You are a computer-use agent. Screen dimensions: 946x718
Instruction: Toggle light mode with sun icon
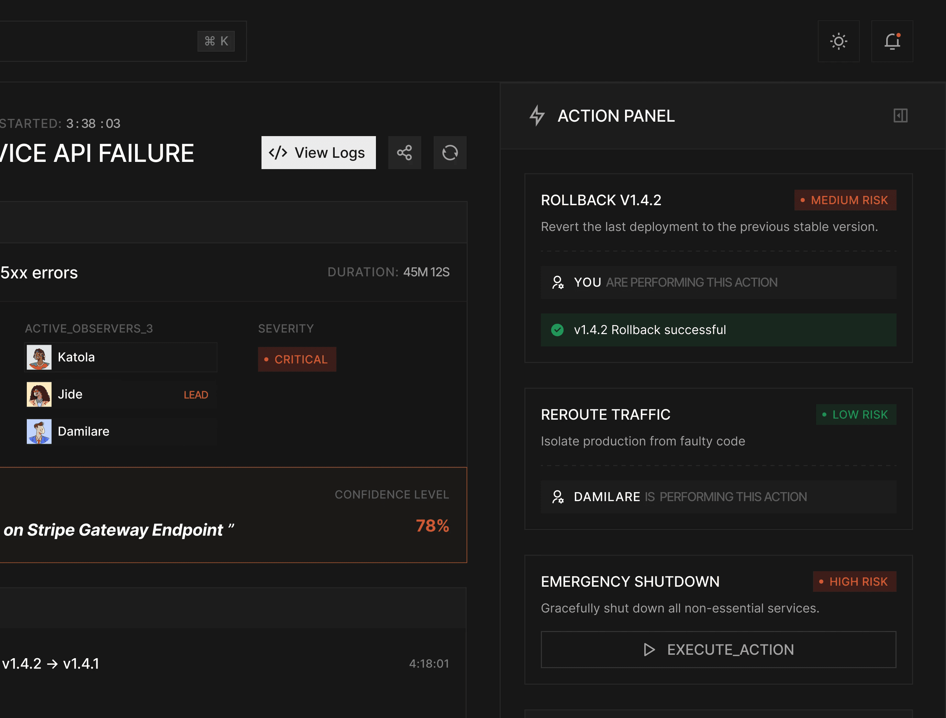pyautogui.click(x=838, y=42)
